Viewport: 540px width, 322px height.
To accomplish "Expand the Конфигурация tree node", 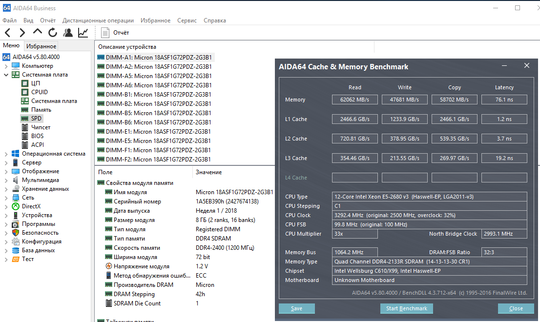I will pos(6,242).
